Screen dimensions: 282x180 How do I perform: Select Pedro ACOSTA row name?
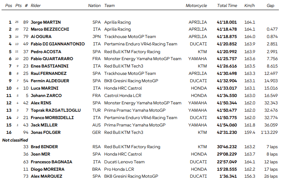[x=46, y=52]
